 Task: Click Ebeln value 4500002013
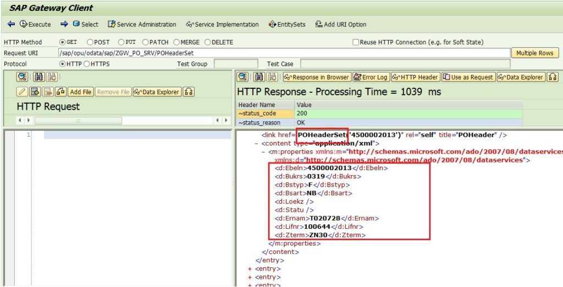point(330,168)
